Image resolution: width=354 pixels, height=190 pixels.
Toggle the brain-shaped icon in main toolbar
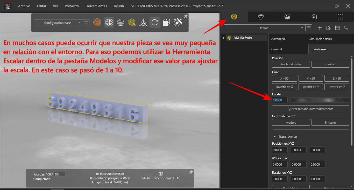pos(109,23)
